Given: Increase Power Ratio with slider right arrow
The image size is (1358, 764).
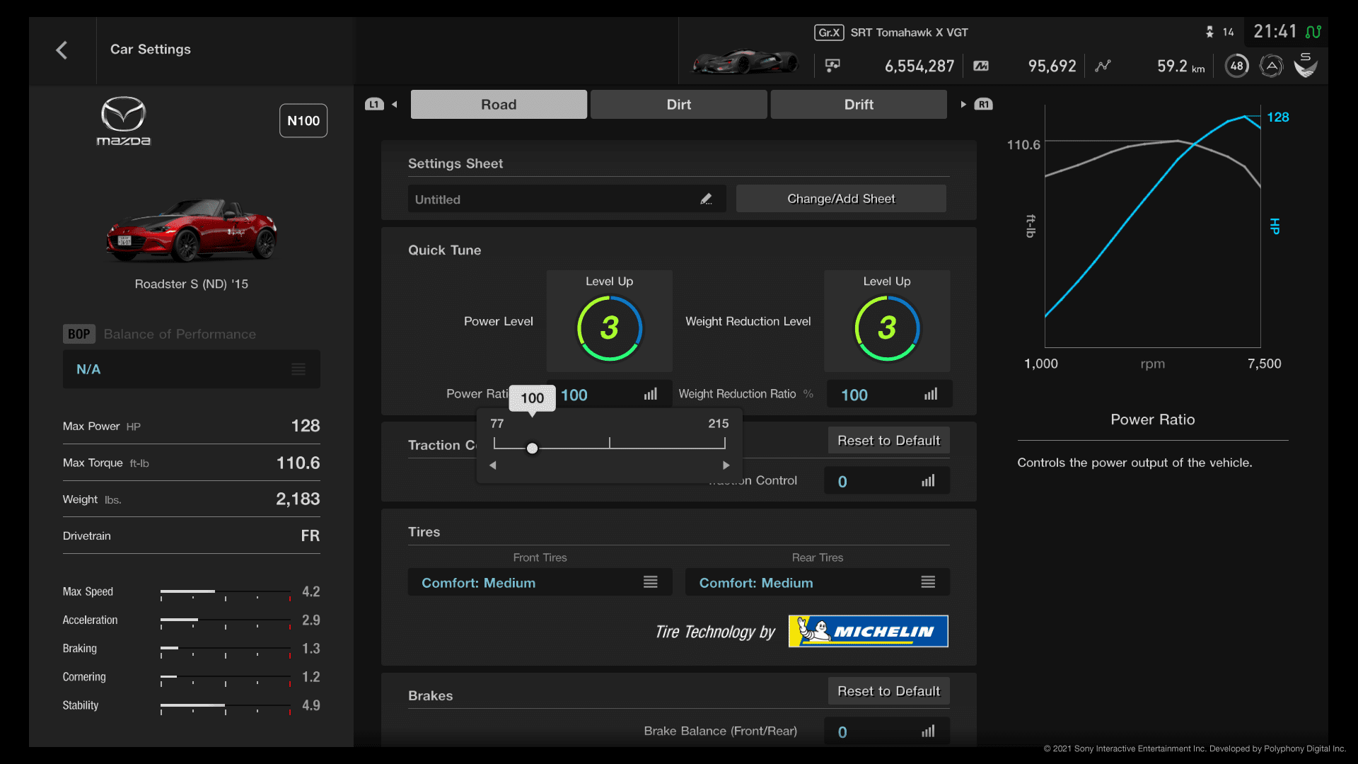Looking at the screenshot, I should (x=726, y=465).
